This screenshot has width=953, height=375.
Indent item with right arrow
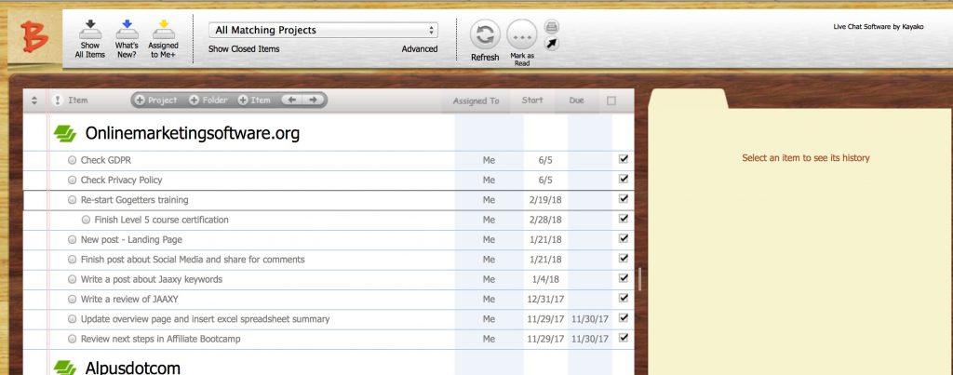[313, 100]
